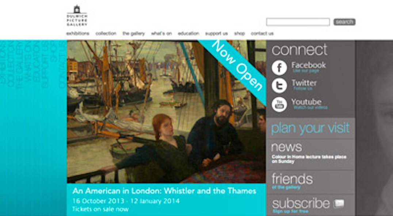Open the what's on menu
Screen dimensions: 393x216
click(x=161, y=34)
